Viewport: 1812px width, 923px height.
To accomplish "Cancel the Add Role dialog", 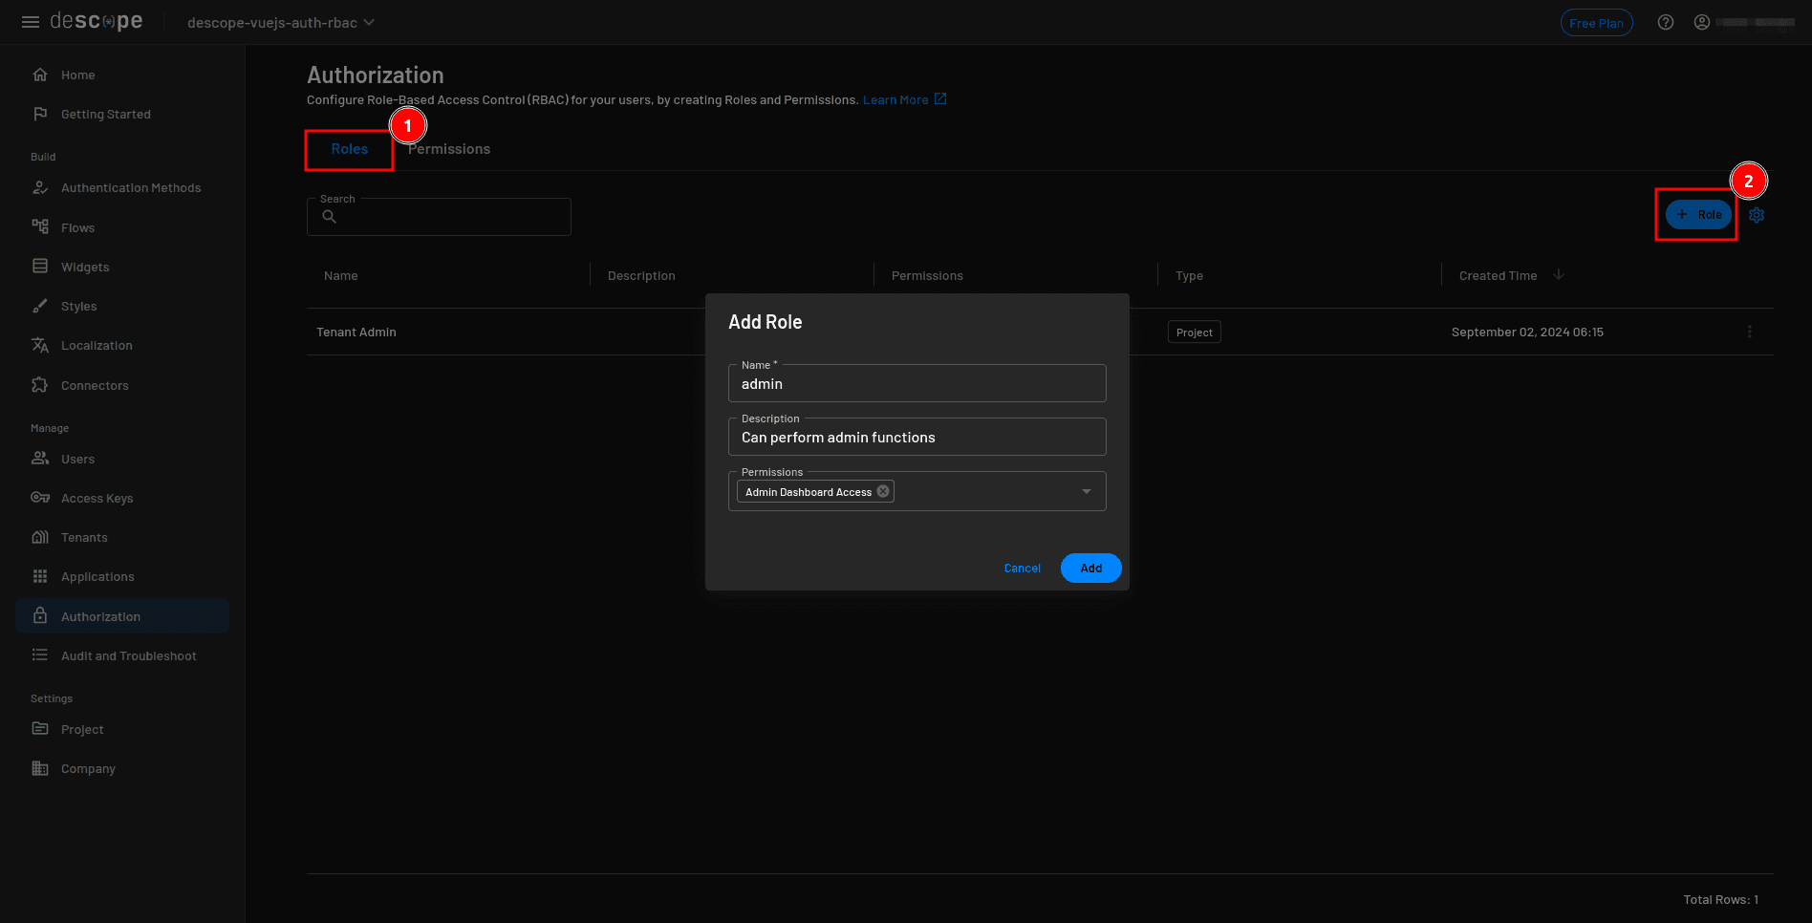I will (x=1022, y=568).
